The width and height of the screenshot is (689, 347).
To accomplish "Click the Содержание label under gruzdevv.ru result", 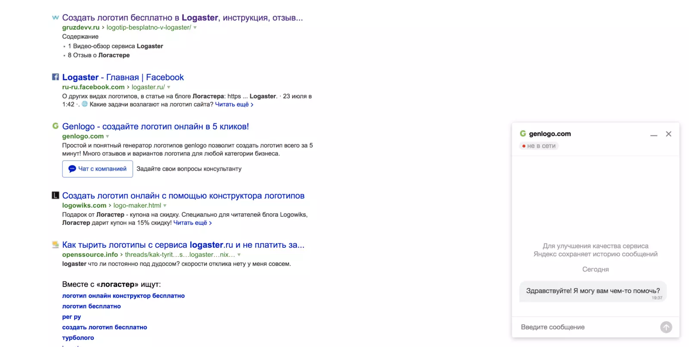I will coord(80,37).
